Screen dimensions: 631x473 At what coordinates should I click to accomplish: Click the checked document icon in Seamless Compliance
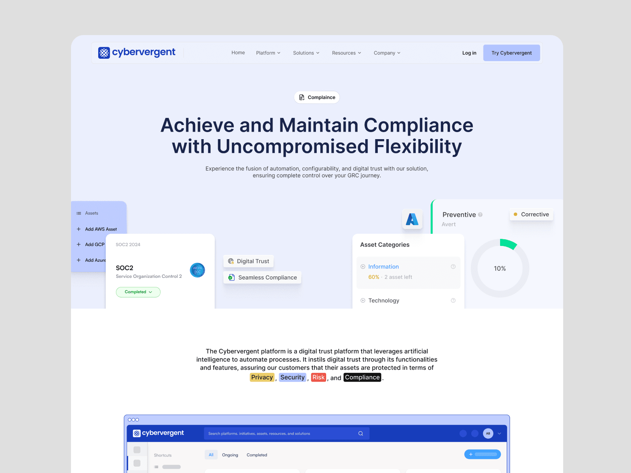(x=231, y=277)
